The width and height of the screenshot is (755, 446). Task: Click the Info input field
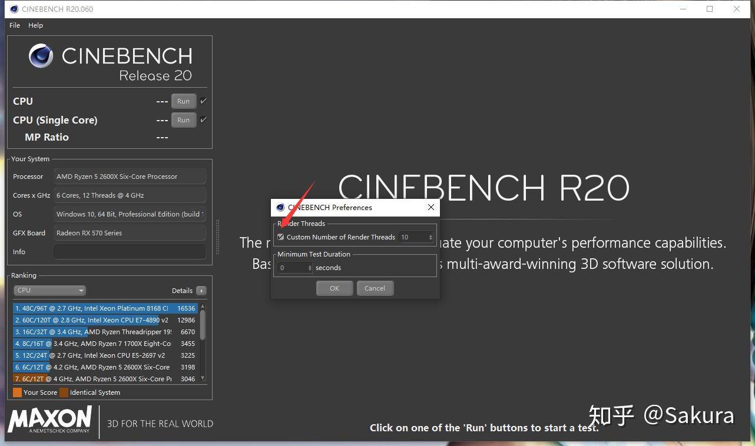130,252
